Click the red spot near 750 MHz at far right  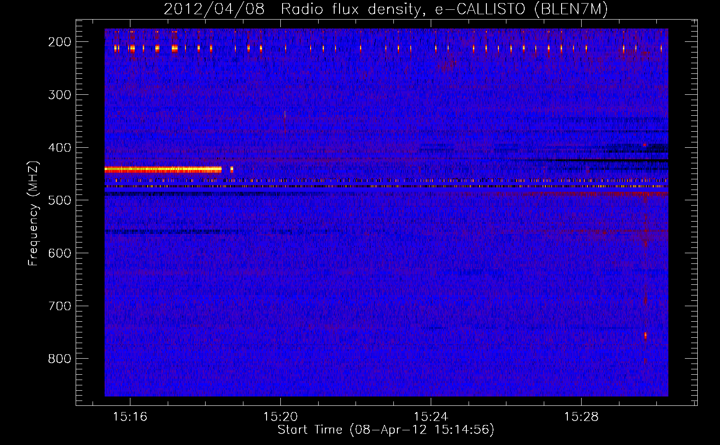click(645, 336)
